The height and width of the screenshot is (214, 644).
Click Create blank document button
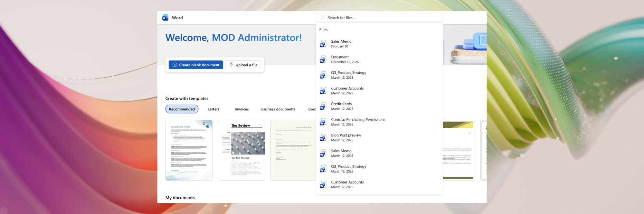[x=196, y=65]
